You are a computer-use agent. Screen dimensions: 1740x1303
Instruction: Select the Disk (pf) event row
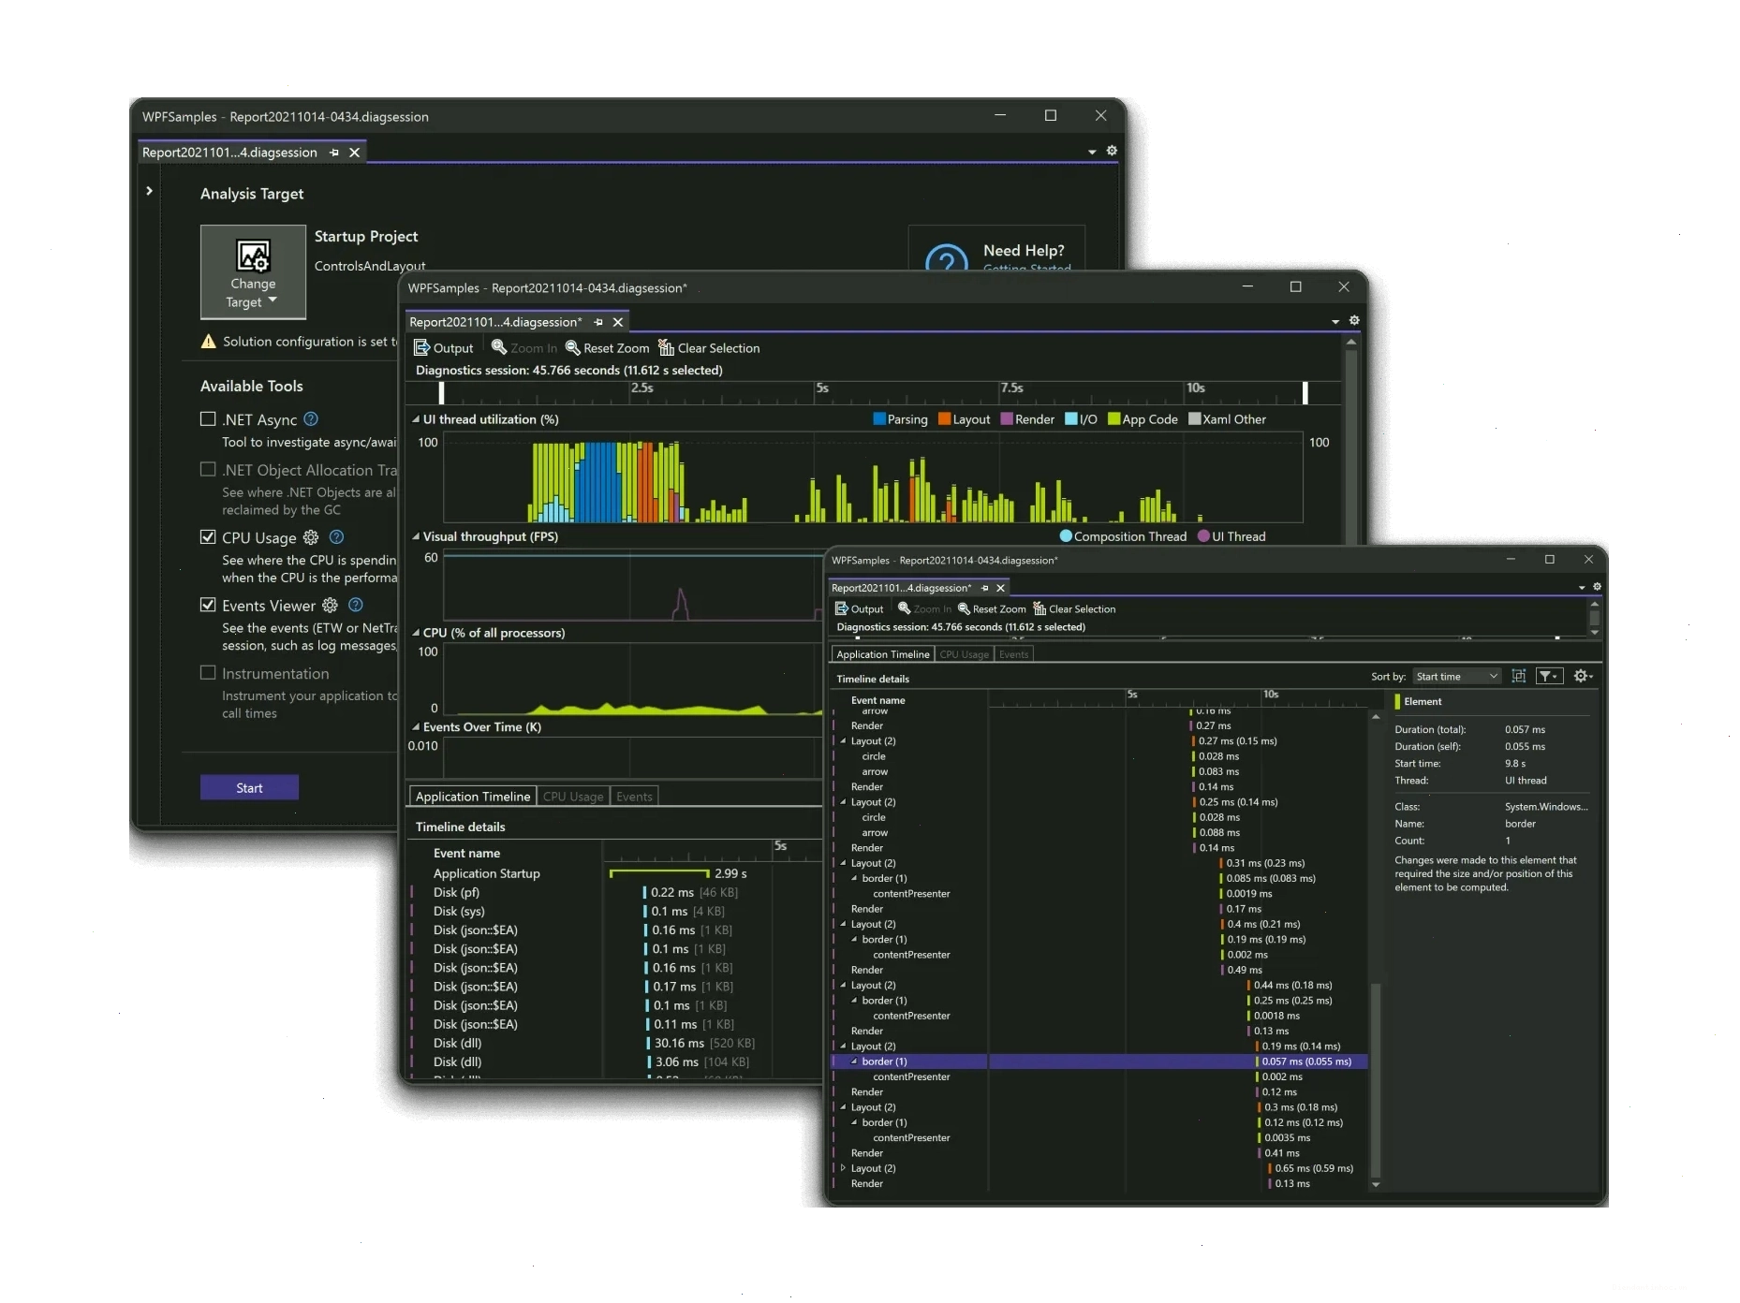pyautogui.click(x=614, y=892)
